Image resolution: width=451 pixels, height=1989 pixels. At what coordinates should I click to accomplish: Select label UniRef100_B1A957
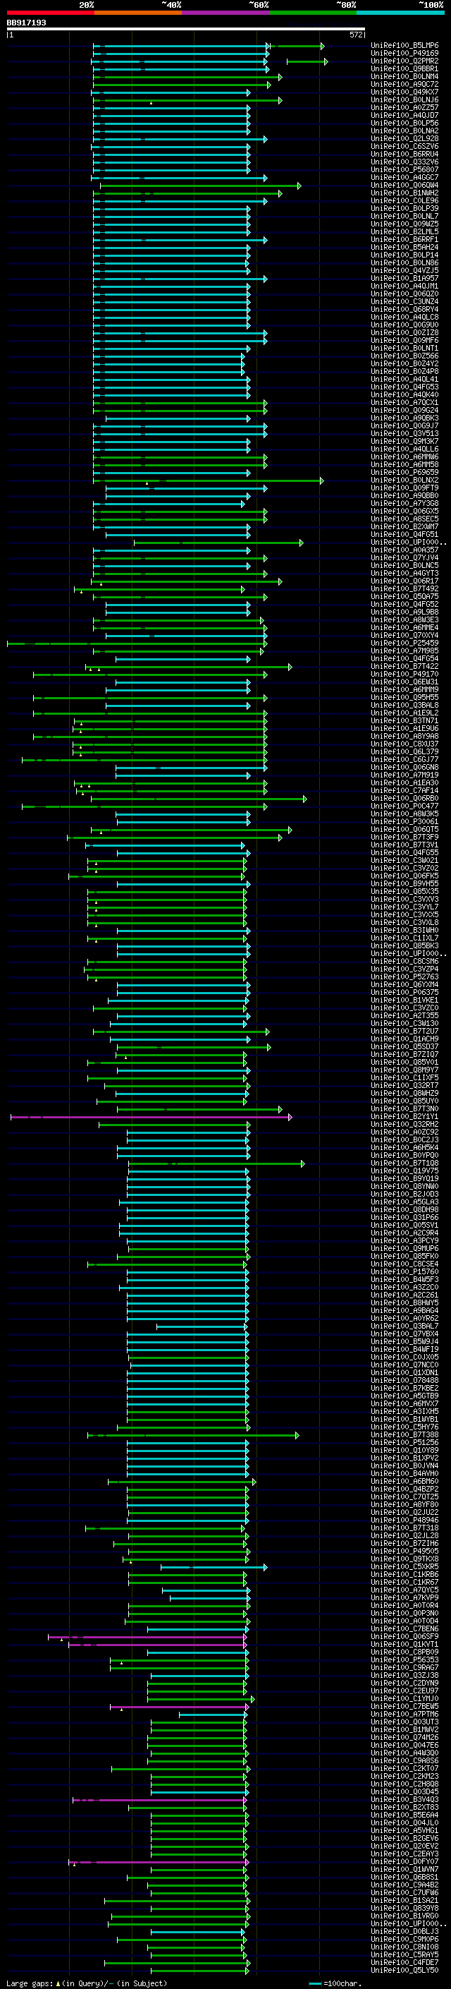coord(404,278)
